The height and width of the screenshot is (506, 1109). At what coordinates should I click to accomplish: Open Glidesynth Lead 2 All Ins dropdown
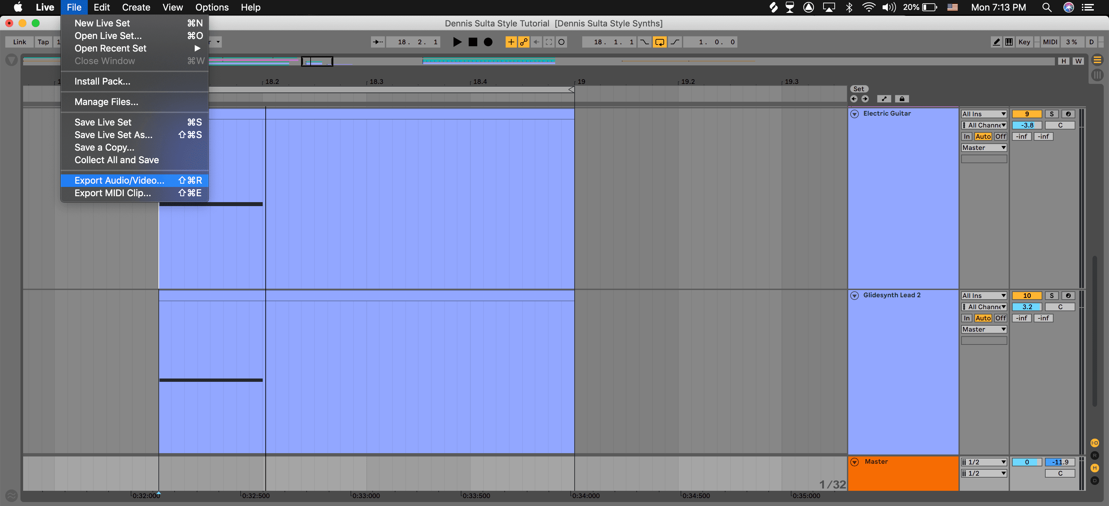coord(984,295)
